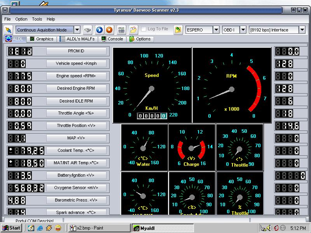Click the PROM ID button
The image size is (311, 233).
click(76, 51)
